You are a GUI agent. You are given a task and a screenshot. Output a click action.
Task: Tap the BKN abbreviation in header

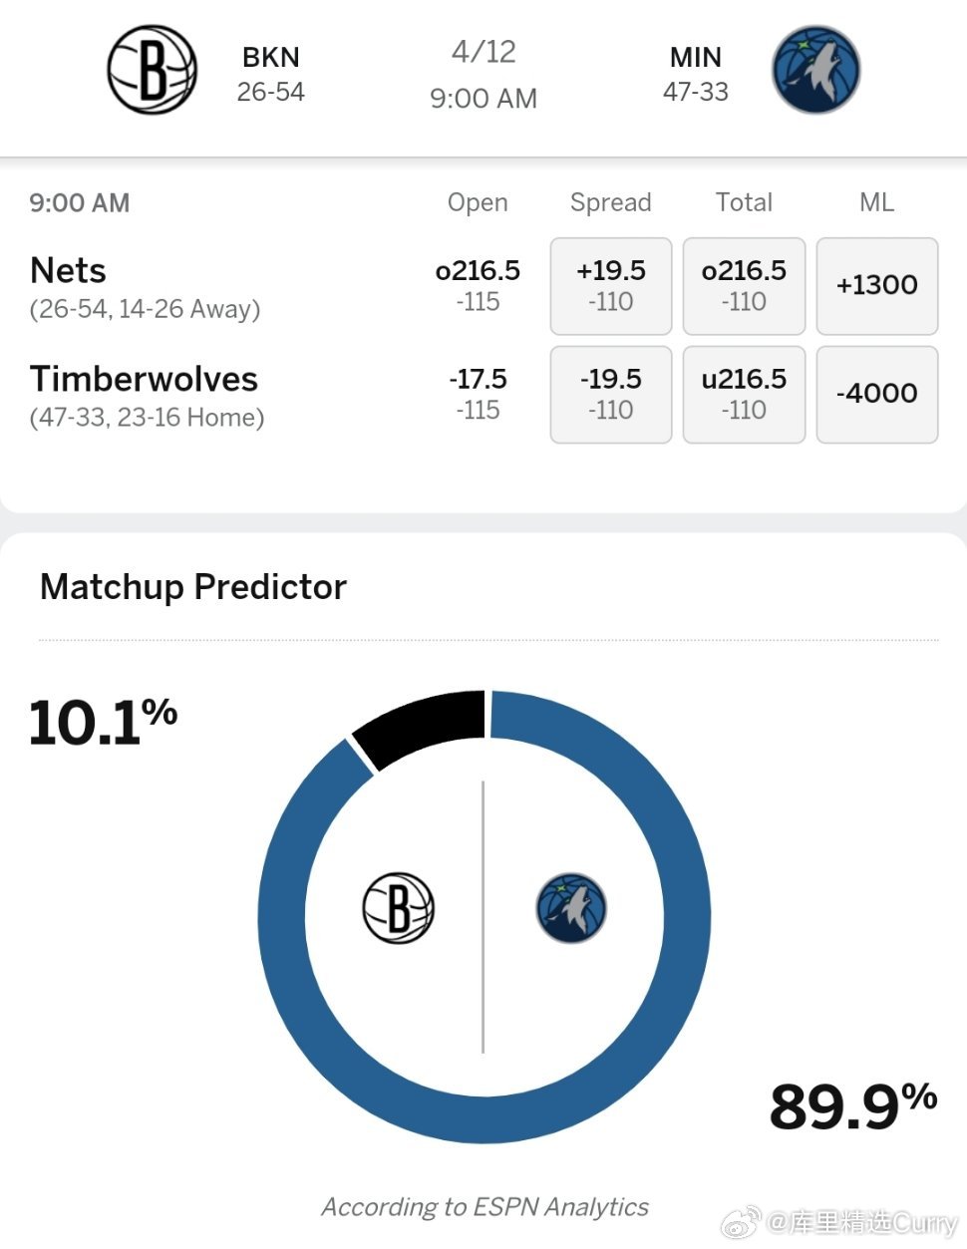pyautogui.click(x=271, y=57)
